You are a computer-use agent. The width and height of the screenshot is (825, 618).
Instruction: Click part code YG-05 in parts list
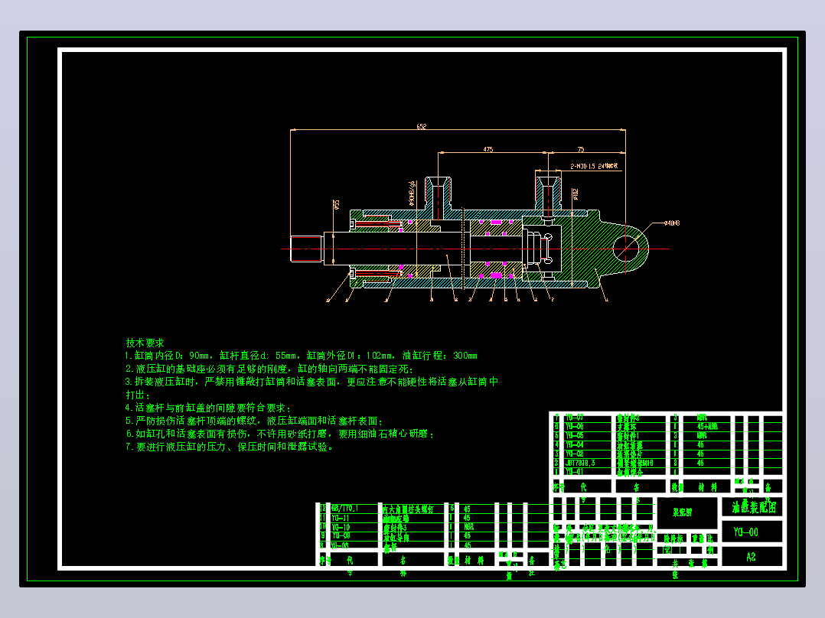[575, 435]
